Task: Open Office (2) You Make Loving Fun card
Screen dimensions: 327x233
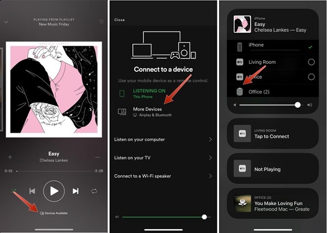Action: (x=272, y=203)
